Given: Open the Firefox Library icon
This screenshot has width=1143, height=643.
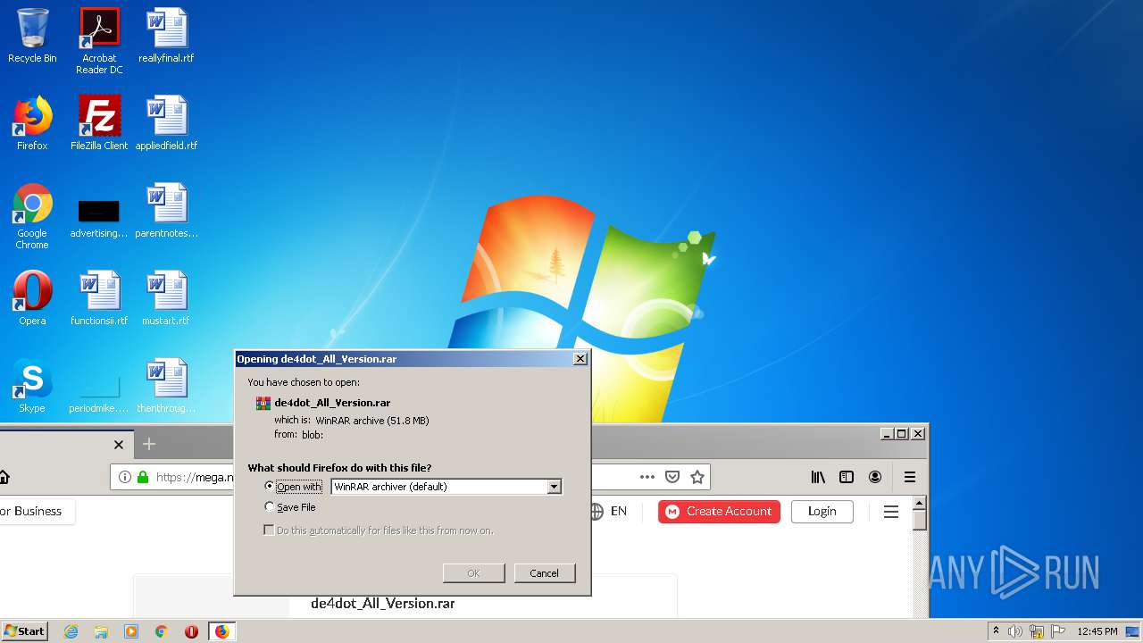Looking at the screenshot, I should (x=818, y=477).
